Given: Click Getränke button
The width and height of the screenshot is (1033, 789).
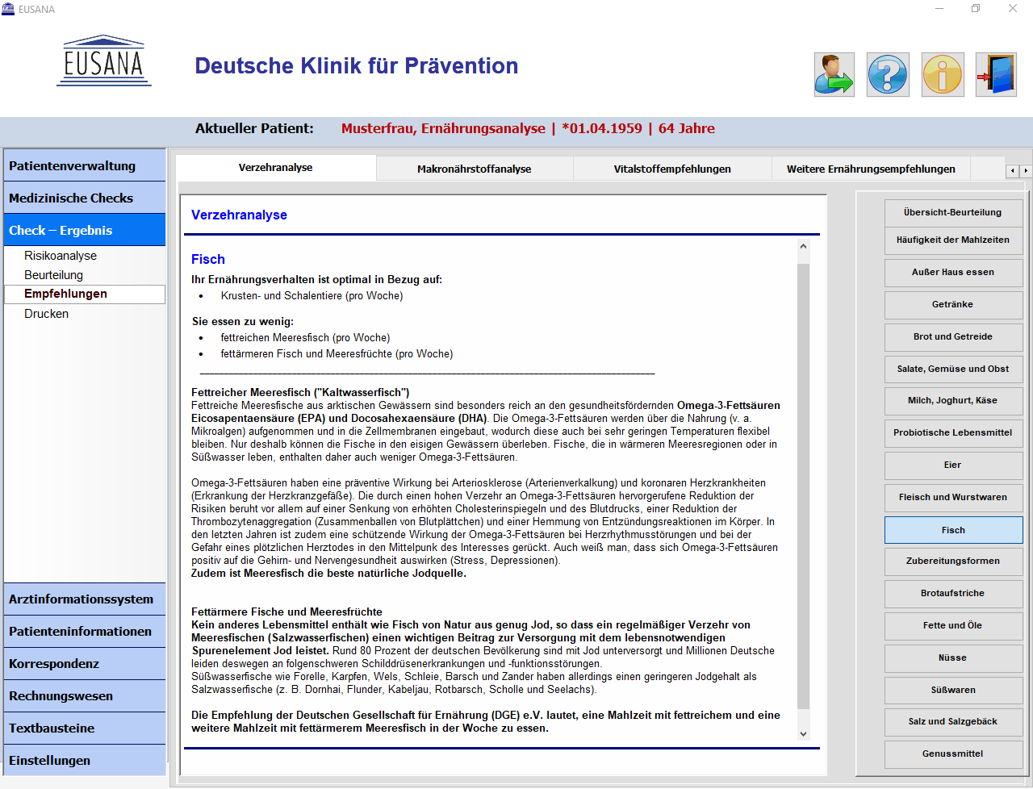Looking at the screenshot, I should pos(953,304).
